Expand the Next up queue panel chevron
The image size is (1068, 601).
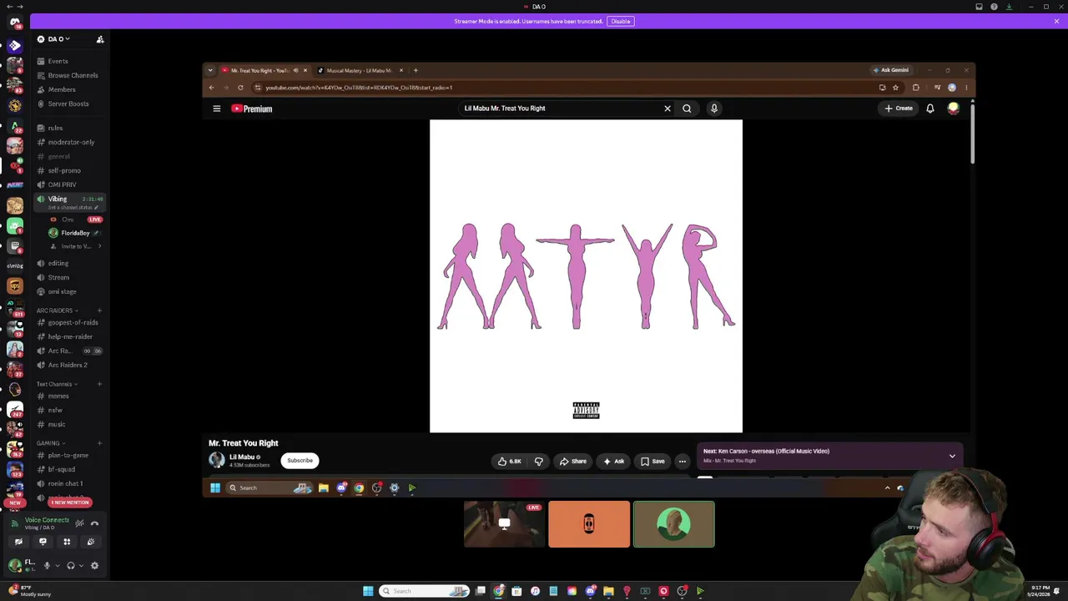(952, 457)
